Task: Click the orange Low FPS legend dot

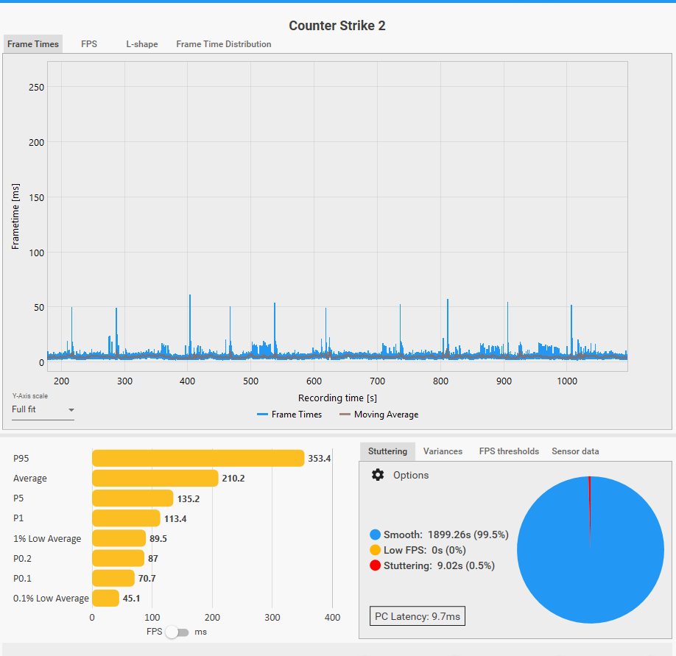Action: coord(375,550)
